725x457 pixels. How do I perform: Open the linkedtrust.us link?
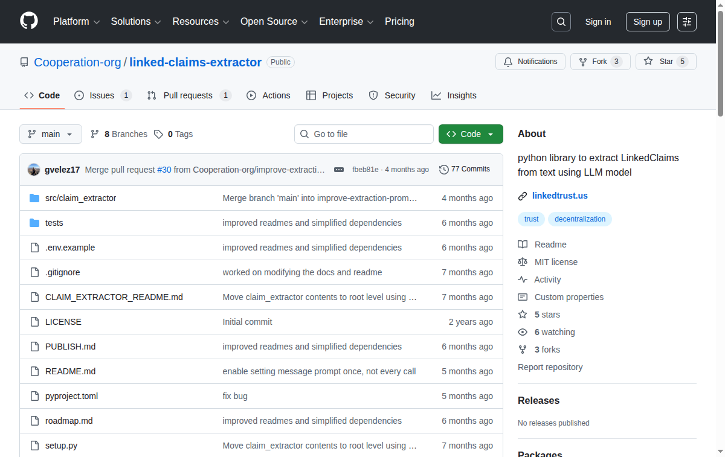click(559, 196)
